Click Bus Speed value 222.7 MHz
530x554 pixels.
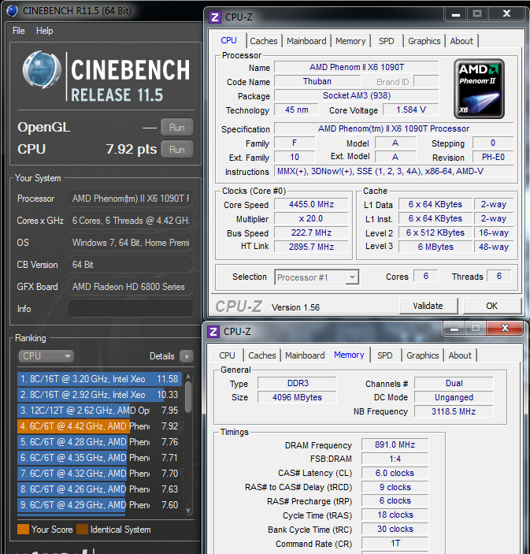pos(311,232)
